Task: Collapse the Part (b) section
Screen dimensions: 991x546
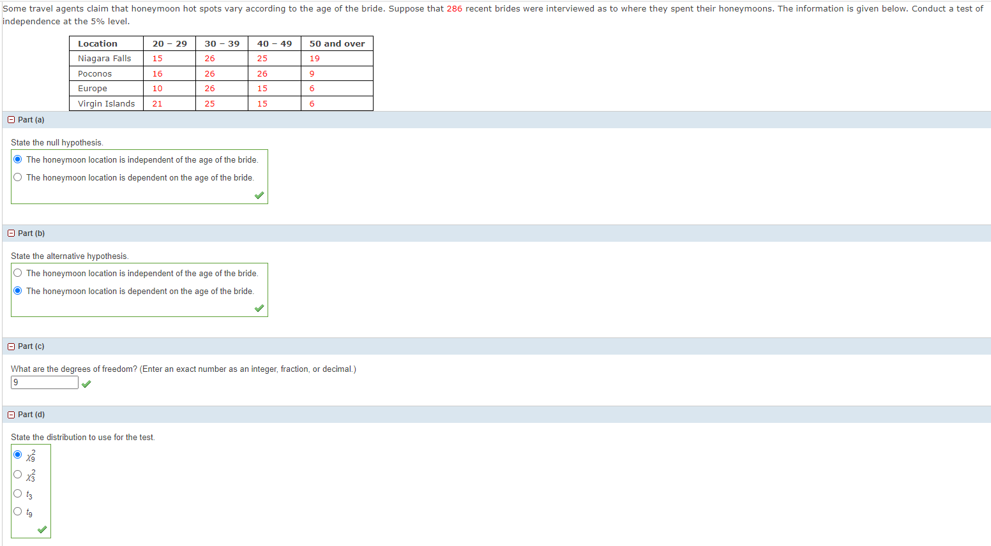Action: (x=11, y=233)
